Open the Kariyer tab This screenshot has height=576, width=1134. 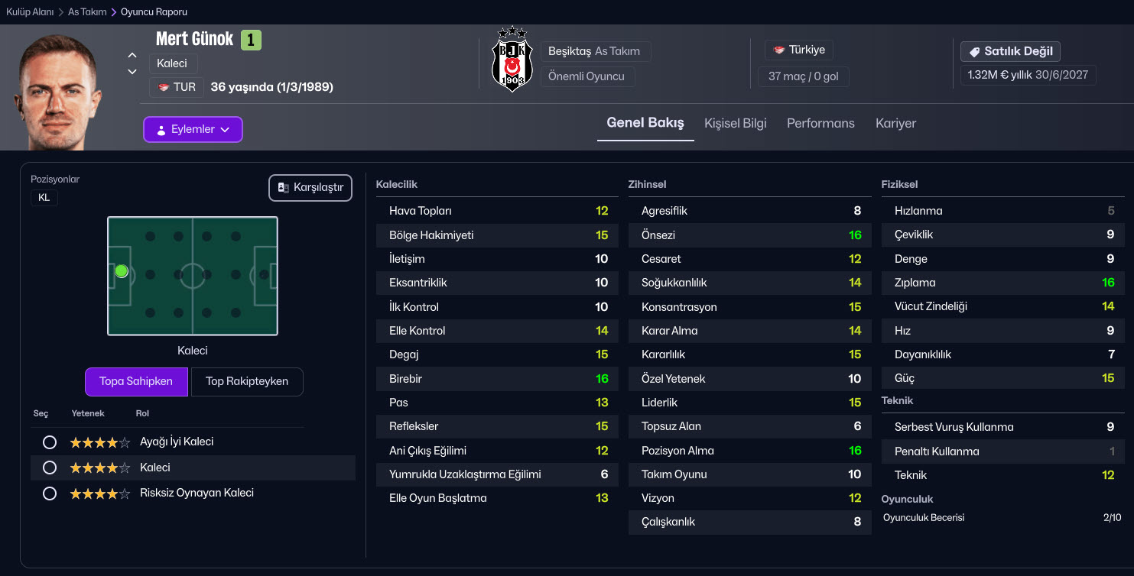pyautogui.click(x=895, y=123)
